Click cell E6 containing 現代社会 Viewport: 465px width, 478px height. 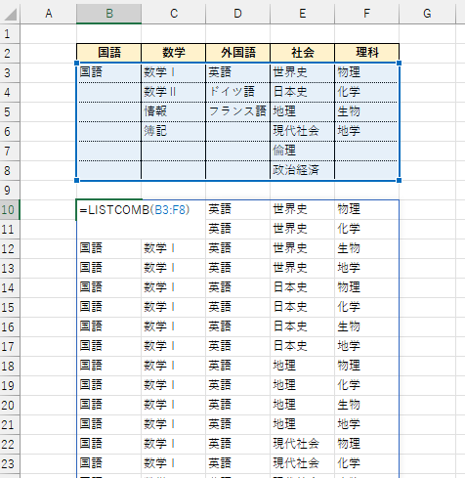tap(303, 131)
